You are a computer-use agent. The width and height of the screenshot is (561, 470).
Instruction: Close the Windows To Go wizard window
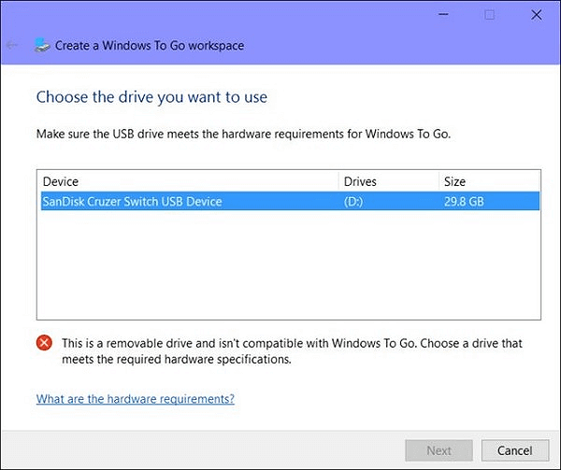[539, 14]
